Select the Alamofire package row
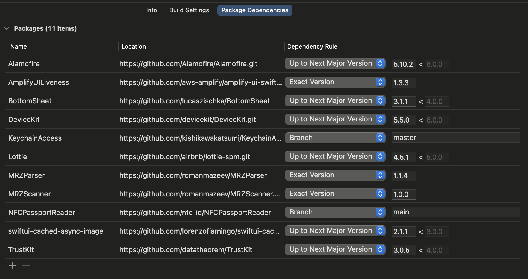528x279 pixels. coord(262,63)
